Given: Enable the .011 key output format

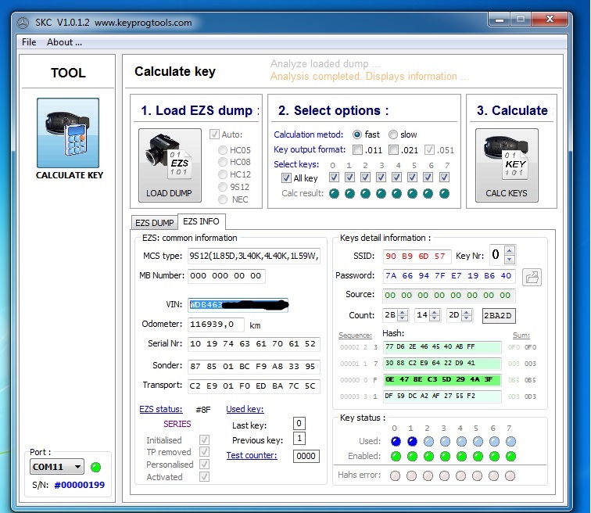Looking at the screenshot, I should (x=358, y=150).
